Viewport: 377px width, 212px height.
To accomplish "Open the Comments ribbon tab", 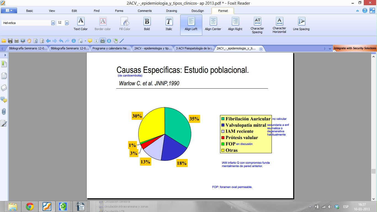I will point(145,11).
